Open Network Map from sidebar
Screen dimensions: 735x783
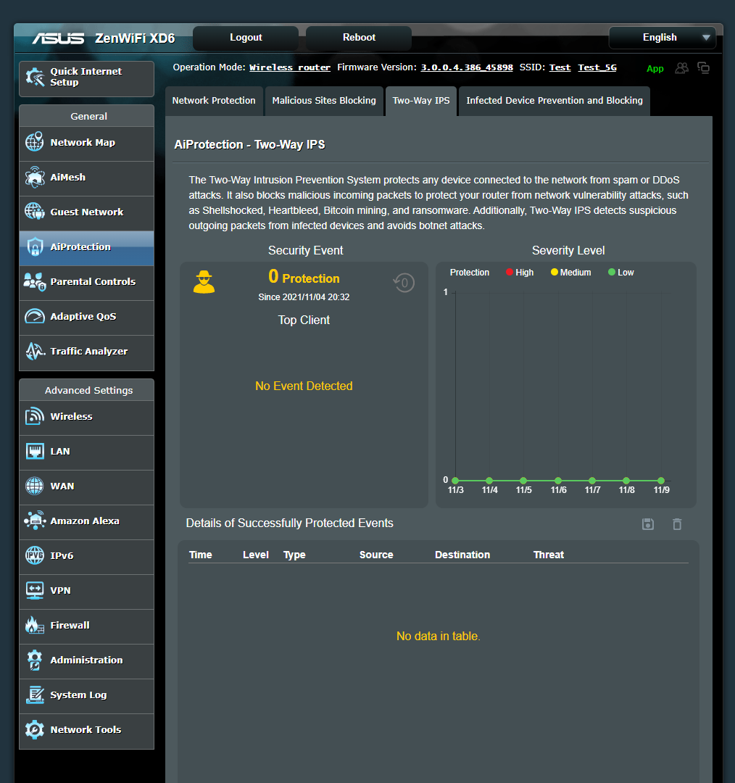(x=86, y=143)
